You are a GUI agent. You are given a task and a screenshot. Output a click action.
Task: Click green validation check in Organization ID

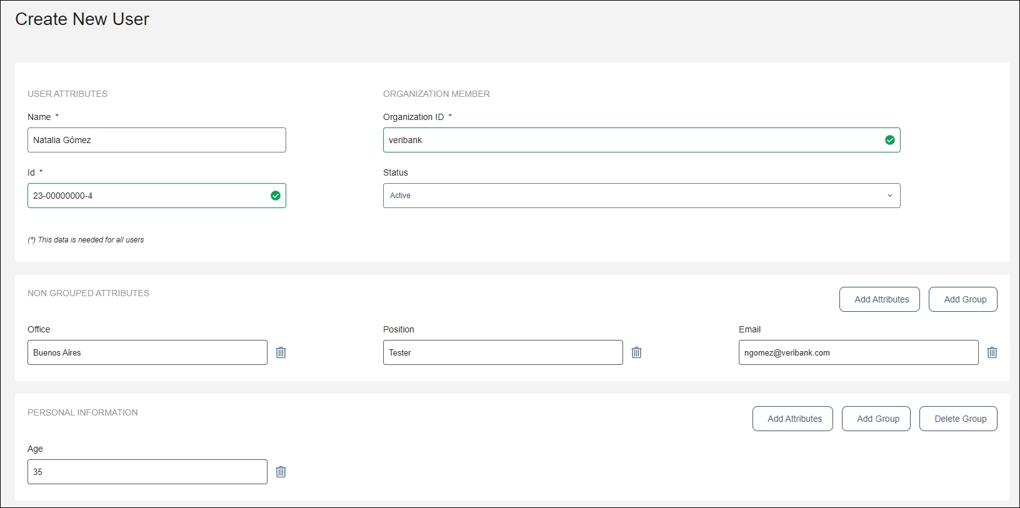click(x=889, y=140)
